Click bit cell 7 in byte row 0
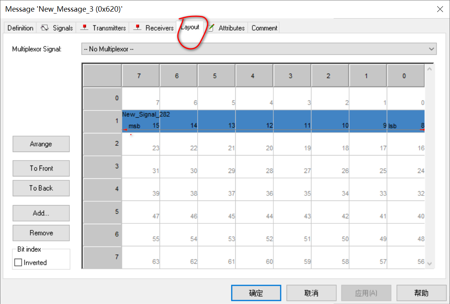Screen dimensions: 450x304 141,98
